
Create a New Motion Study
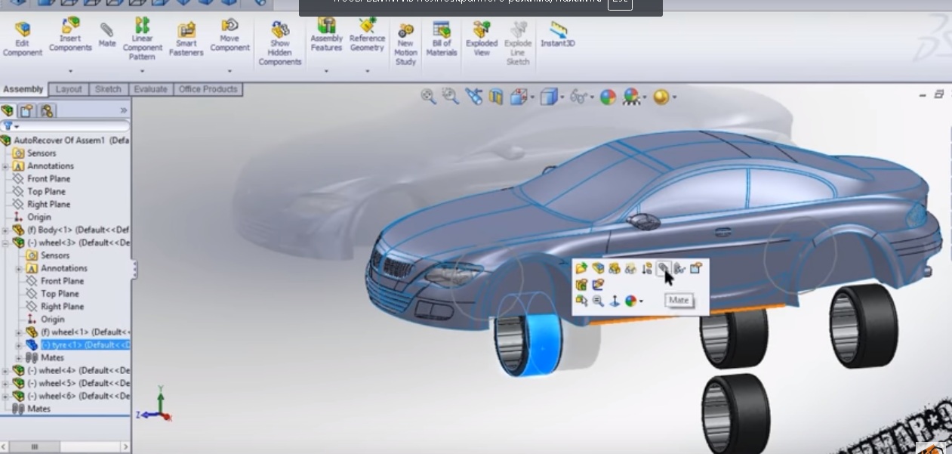(x=405, y=44)
